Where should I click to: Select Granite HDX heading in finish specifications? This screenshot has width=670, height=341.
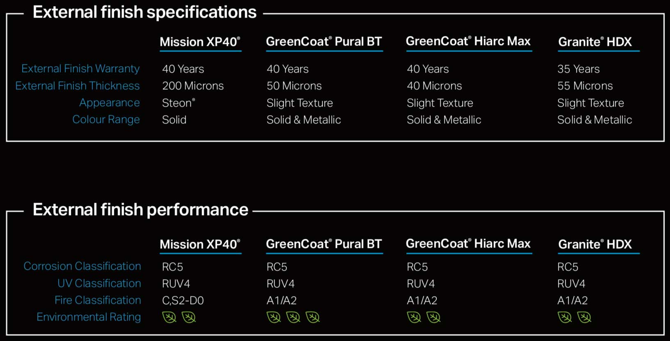point(595,42)
